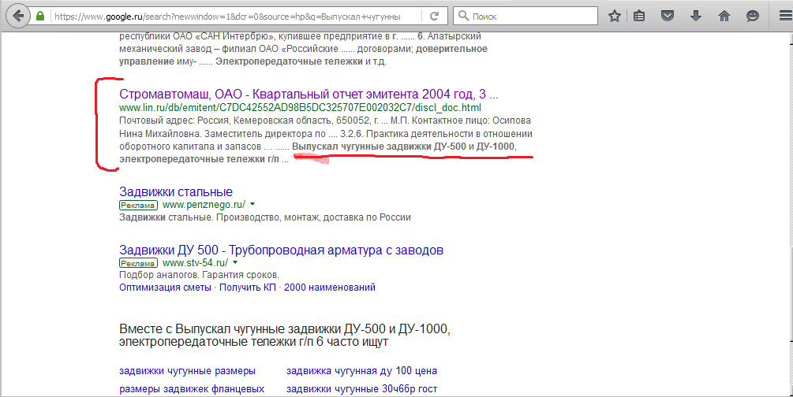
Task: Click the Реклама badge beside www.stv-54.ru
Action: pyautogui.click(x=139, y=263)
